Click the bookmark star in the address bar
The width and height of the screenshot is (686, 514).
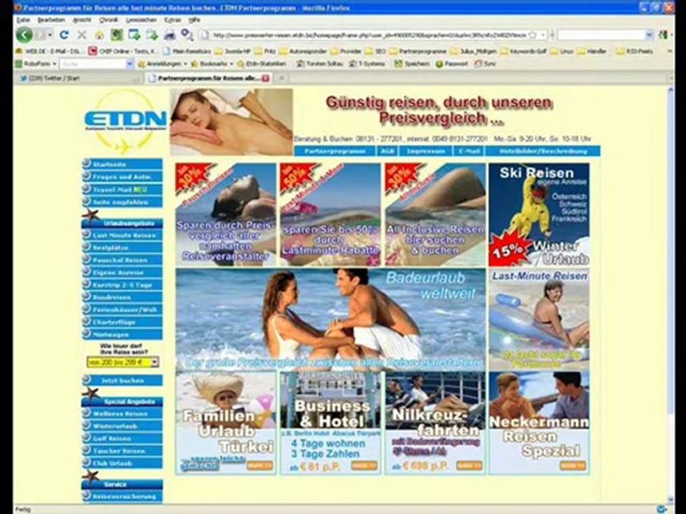click(532, 34)
